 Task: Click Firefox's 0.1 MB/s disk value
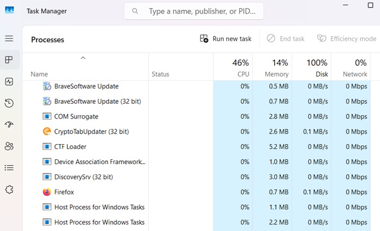tap(315, 192)
